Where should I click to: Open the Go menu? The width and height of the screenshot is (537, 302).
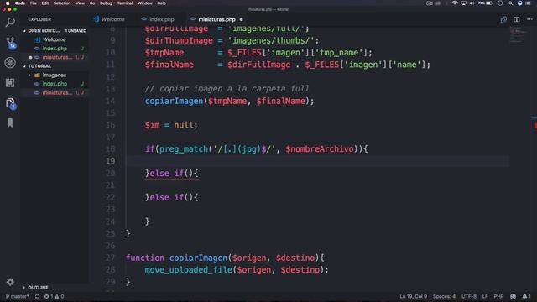(92, 3)
